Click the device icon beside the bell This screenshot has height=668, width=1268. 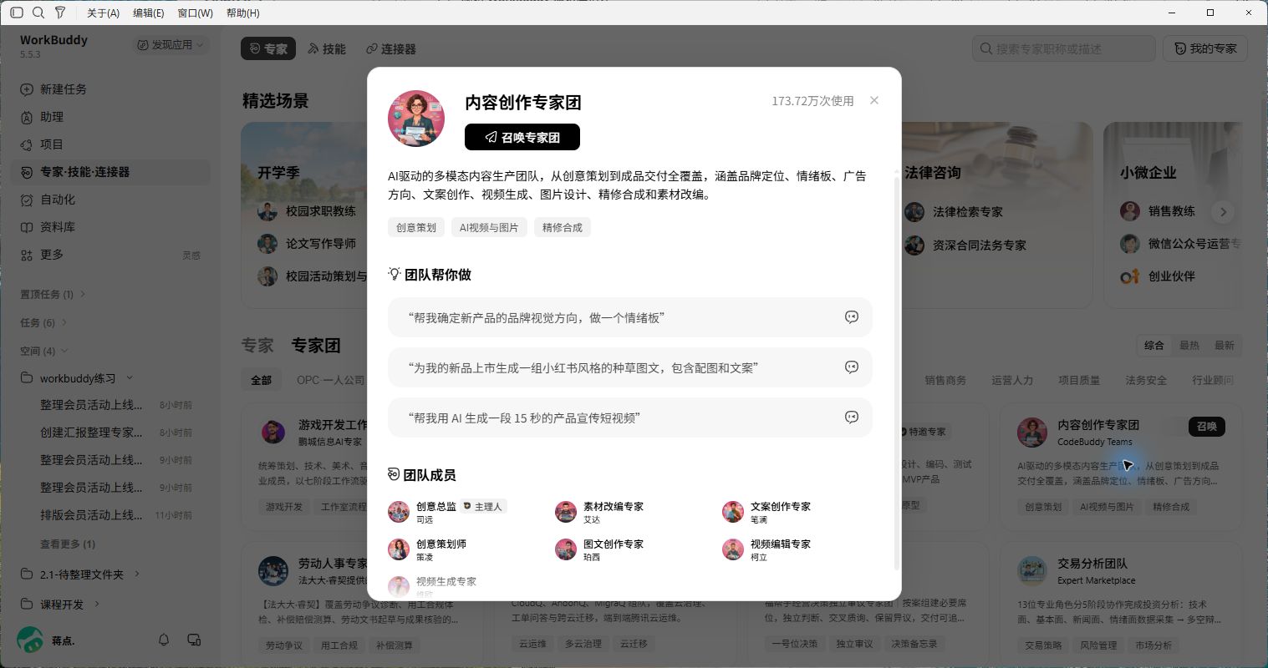tap(194, 640)
